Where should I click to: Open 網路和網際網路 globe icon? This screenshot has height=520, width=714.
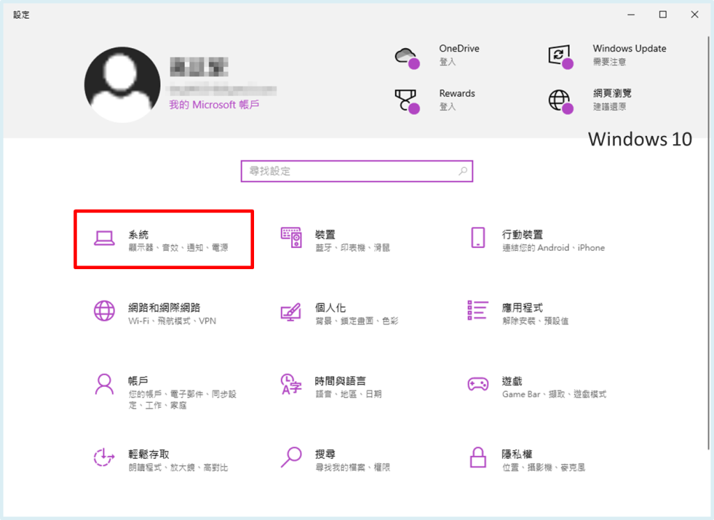(x=104, y=311)
